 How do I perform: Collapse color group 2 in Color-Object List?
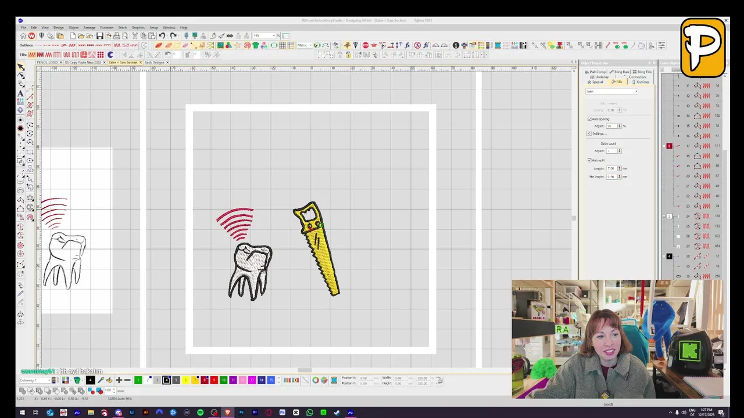[664, 216]
